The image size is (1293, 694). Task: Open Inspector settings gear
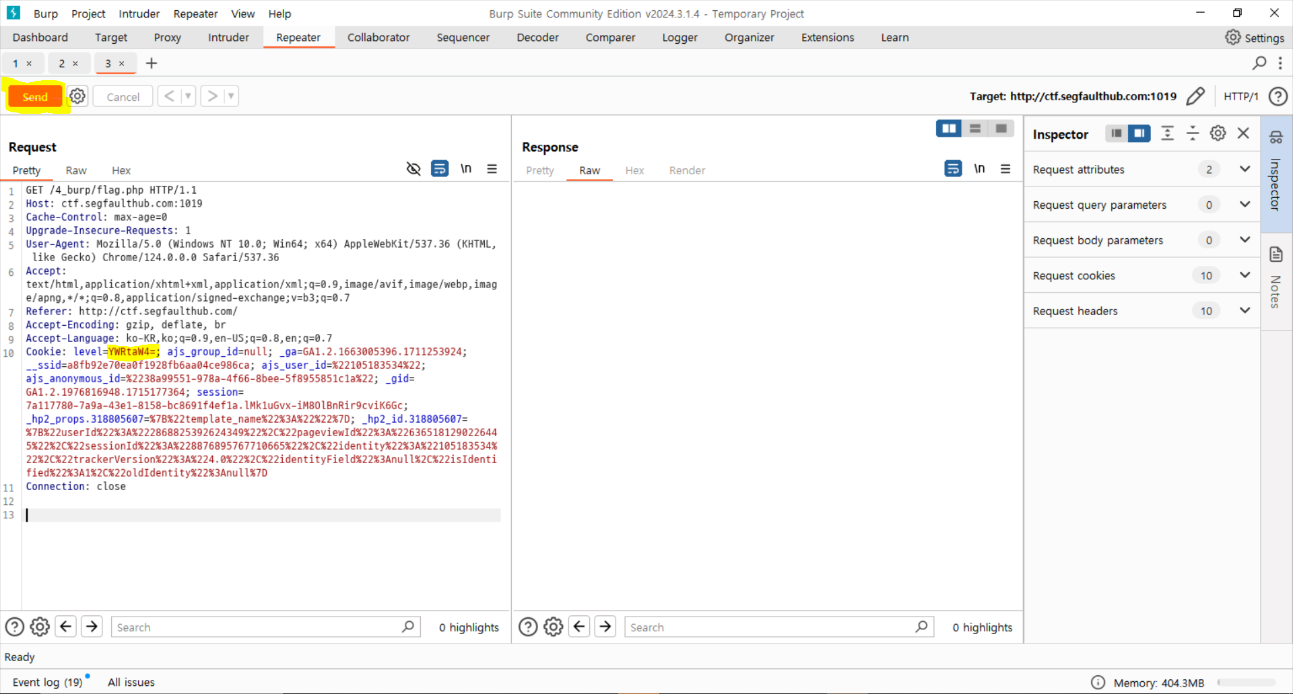(x=1218, y=133)
